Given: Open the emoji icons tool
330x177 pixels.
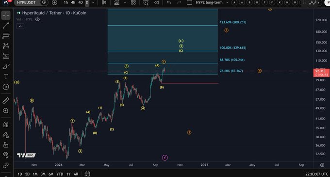Looking at the screenshot, I should 6,87.
